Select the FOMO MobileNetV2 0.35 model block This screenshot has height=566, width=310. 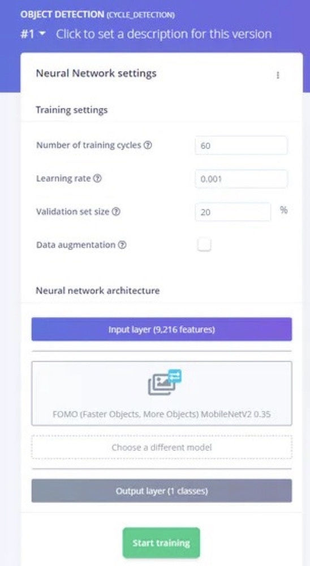162,393
